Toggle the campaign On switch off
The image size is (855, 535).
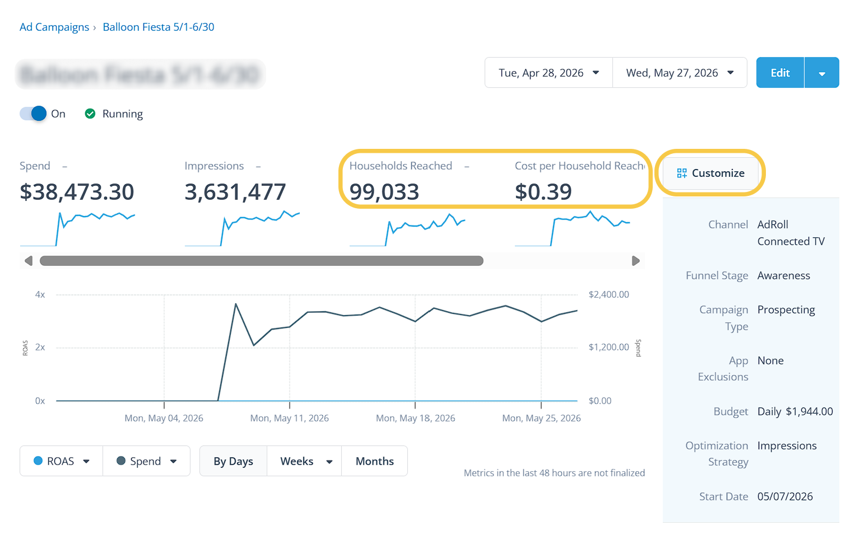tap(34, 114)
